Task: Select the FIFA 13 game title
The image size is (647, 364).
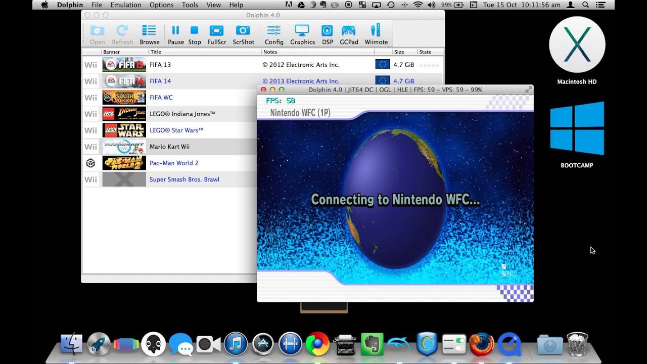Action: point(160,65)
